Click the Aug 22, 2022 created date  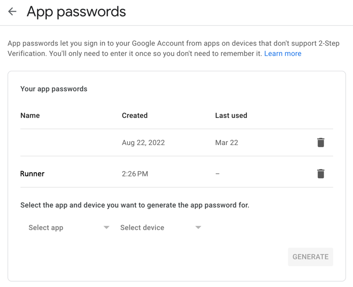pyautogui.click(x=143, y=142)
